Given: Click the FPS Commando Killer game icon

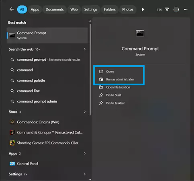Looking at the screenshot, I should point(12,143).
